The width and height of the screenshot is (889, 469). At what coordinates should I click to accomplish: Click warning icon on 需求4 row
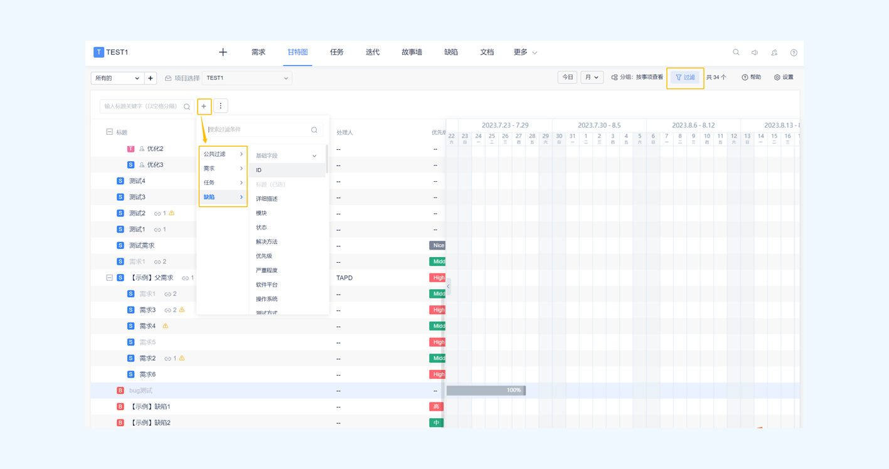(166, 326)
